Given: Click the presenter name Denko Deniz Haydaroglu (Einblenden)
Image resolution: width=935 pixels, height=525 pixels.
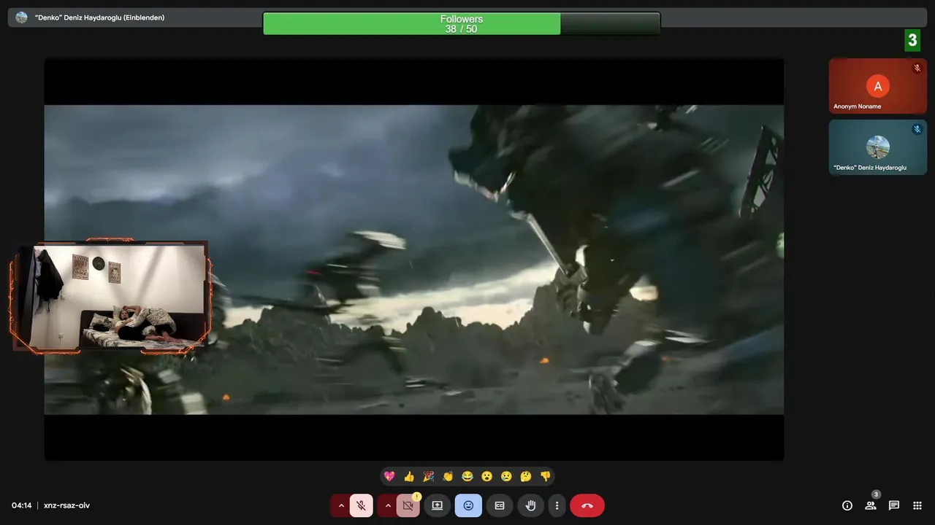Looking at the screenshot, I should click(x=100, y=17).
